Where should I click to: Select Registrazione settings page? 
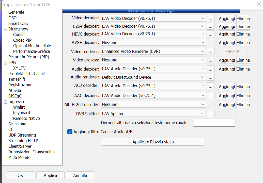tap(20, 85)
